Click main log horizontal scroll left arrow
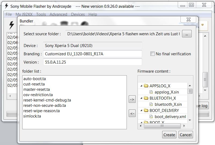This screenshot has width=215, height=145. pos(10,96)
